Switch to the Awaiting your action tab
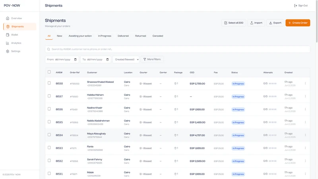This screenshot has width=318, height=179. (80, 36)
